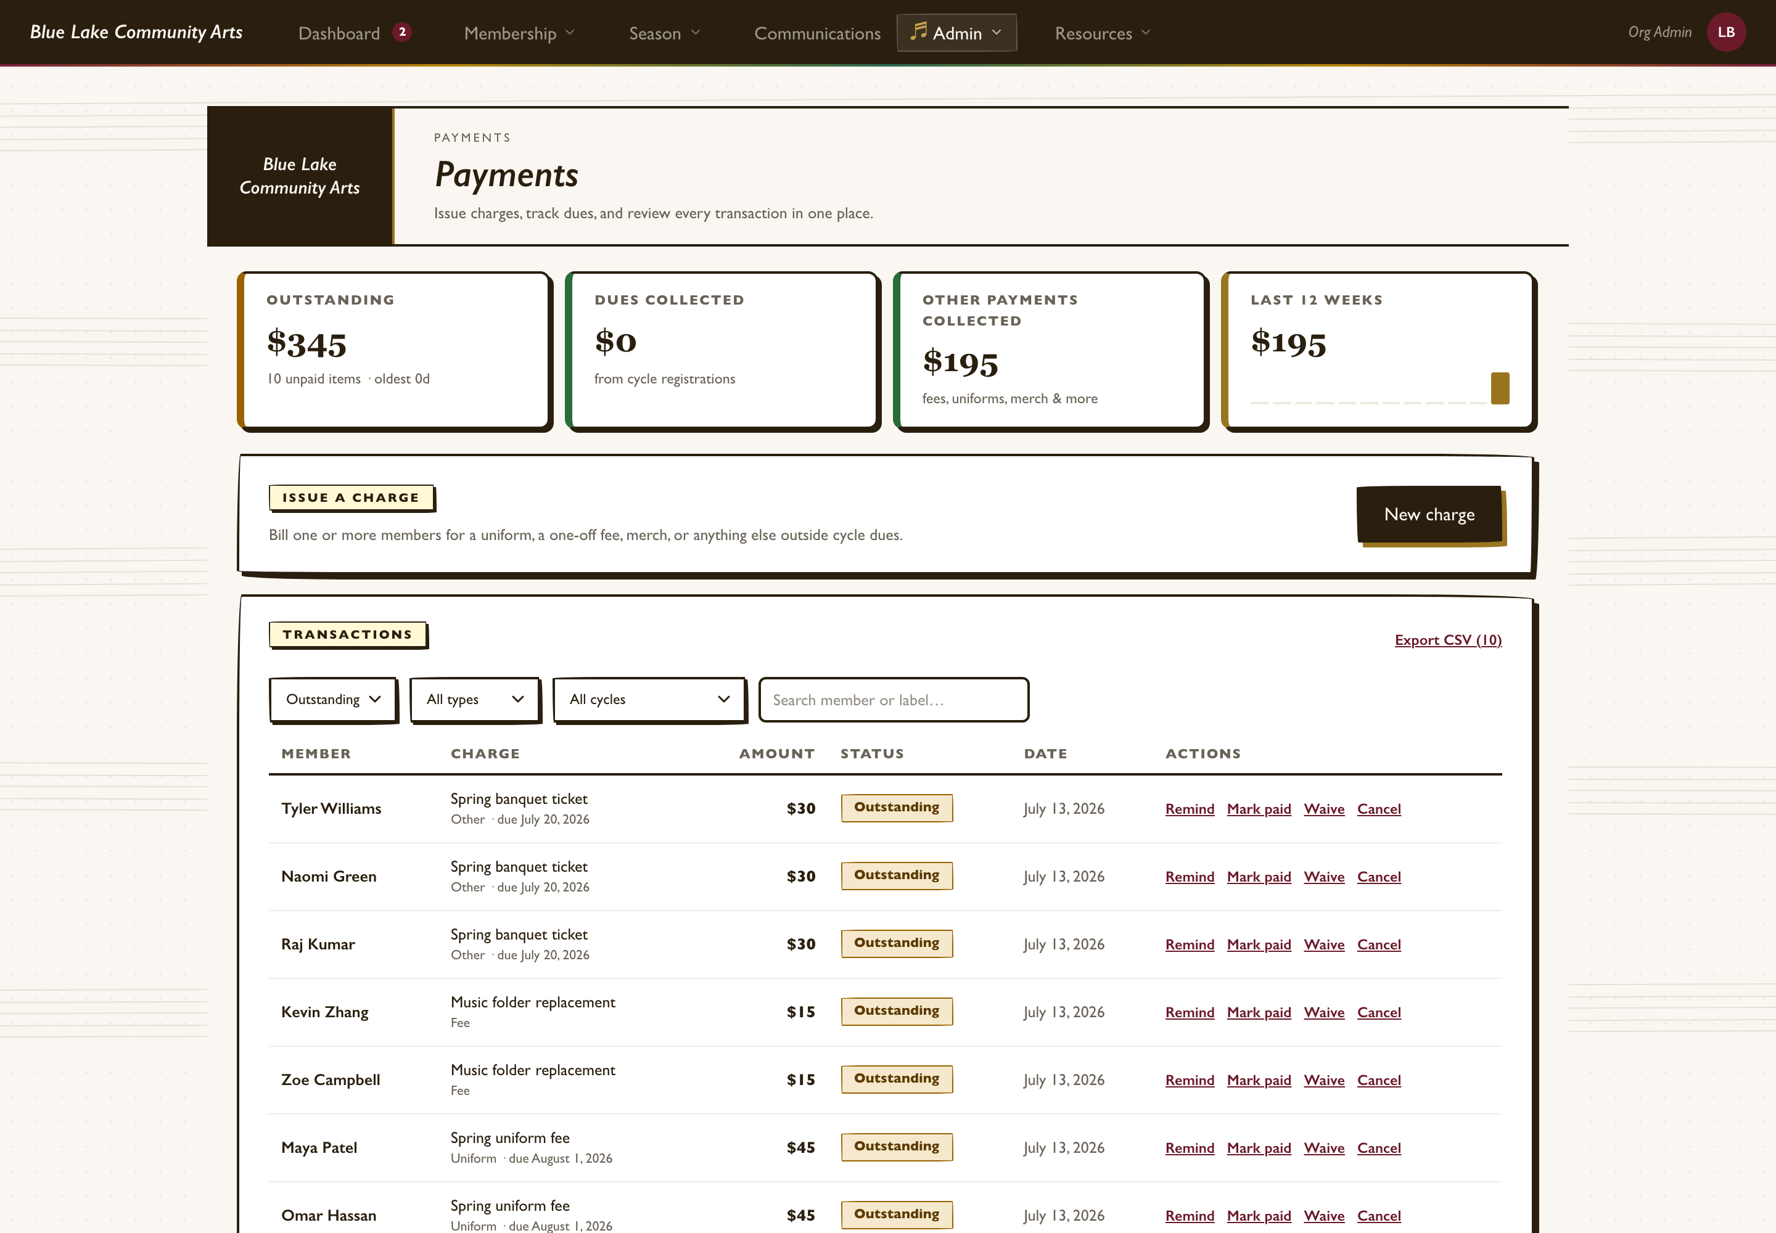Click the music note icon in Admin

(x=918, y=31)
